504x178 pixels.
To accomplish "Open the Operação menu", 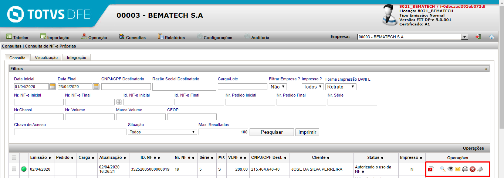I will click(94, 37).
